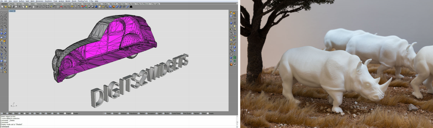Toggle the Point Clouds filter checkbox
Viewport: 433px width, 128px height.
(182, 113)
